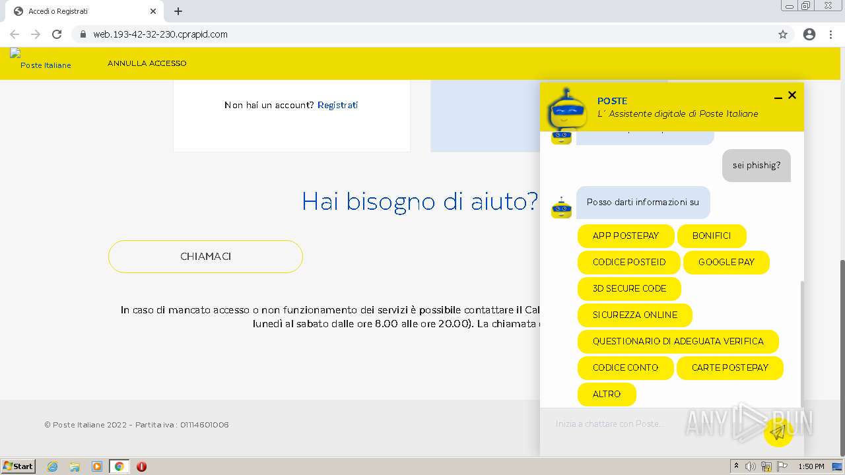
Task: Choose BONIFICI chat option
Action: pos(712,236)
